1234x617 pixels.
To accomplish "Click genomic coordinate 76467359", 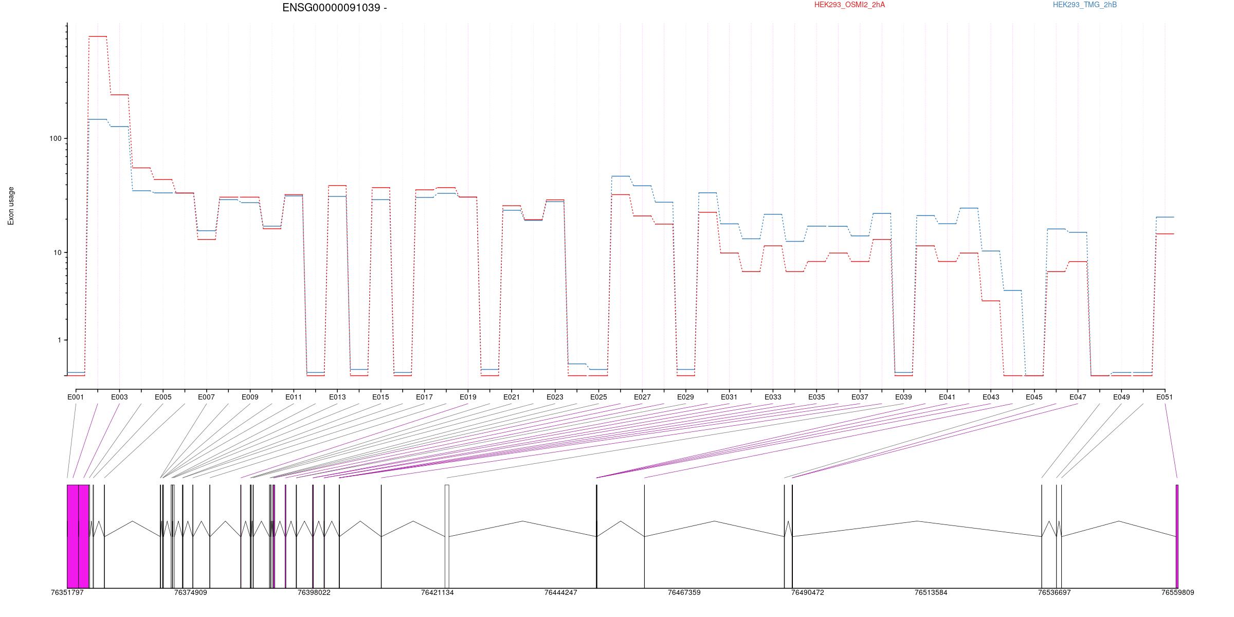I will point(684,592).
